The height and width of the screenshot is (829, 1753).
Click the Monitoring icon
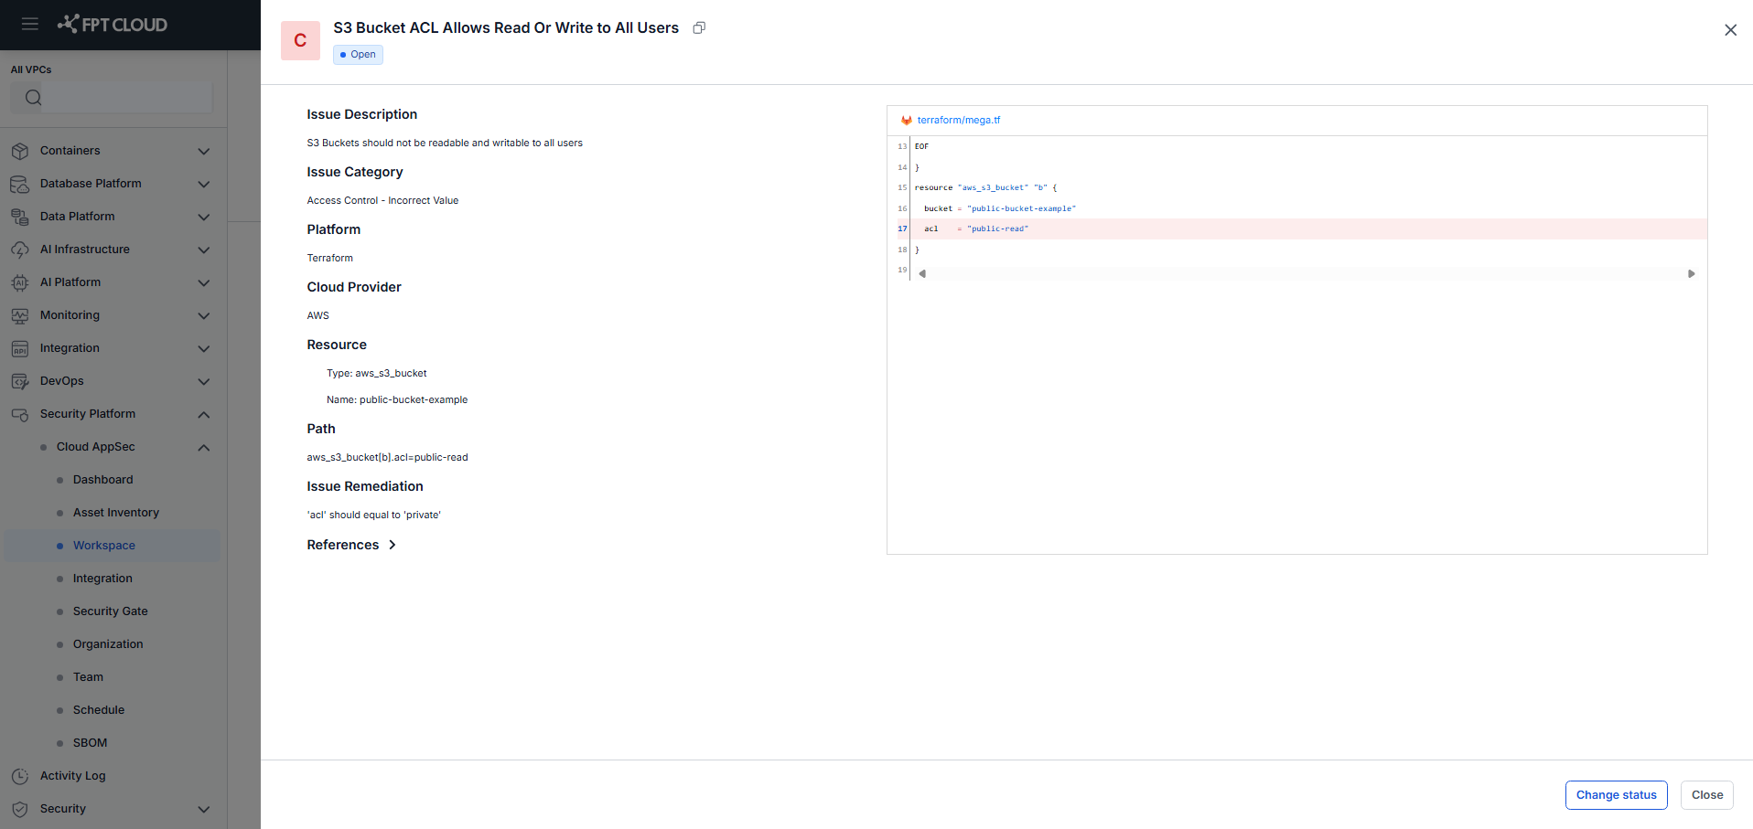pos(20,315)
